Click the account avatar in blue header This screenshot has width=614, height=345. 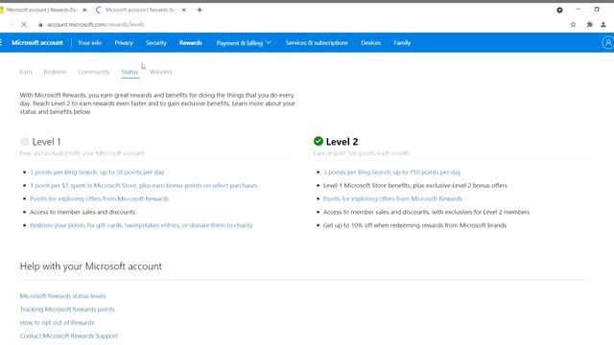[x=607, y=42]
